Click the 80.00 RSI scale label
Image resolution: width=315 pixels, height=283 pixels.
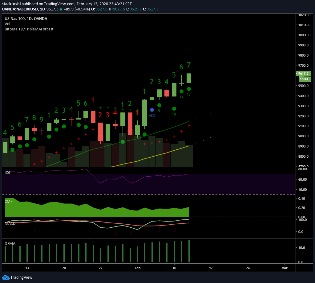tap(303, 169)
